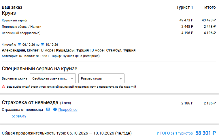Click the Подробнее link
This screenshot has height=138, width=219.
coord(68,110)
